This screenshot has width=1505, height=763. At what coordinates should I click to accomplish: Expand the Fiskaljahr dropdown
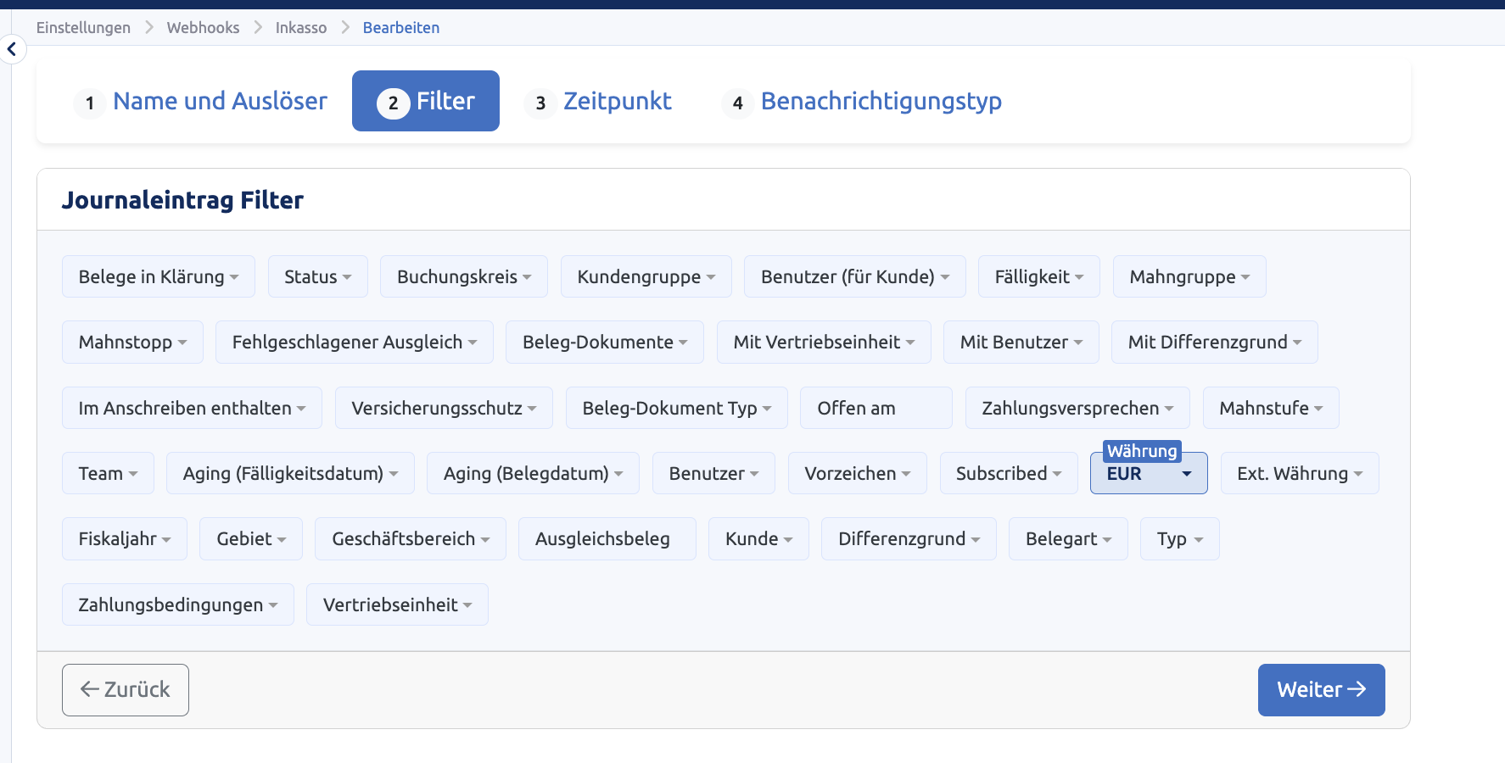click(125, 539)
